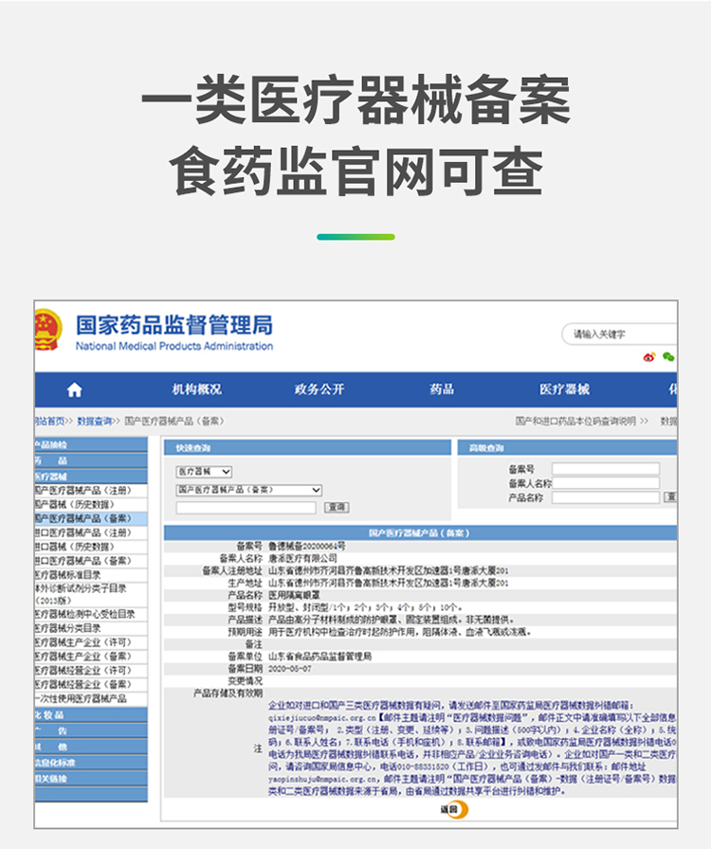This screenshot has height=849, width=711.
Task: Click the 产品名称 input field in advanced search
Action: point(605,497)
